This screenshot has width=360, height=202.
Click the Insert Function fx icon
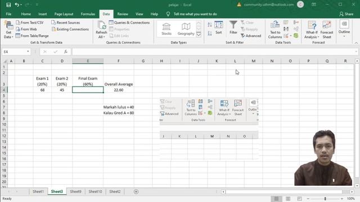coord(66,52)
